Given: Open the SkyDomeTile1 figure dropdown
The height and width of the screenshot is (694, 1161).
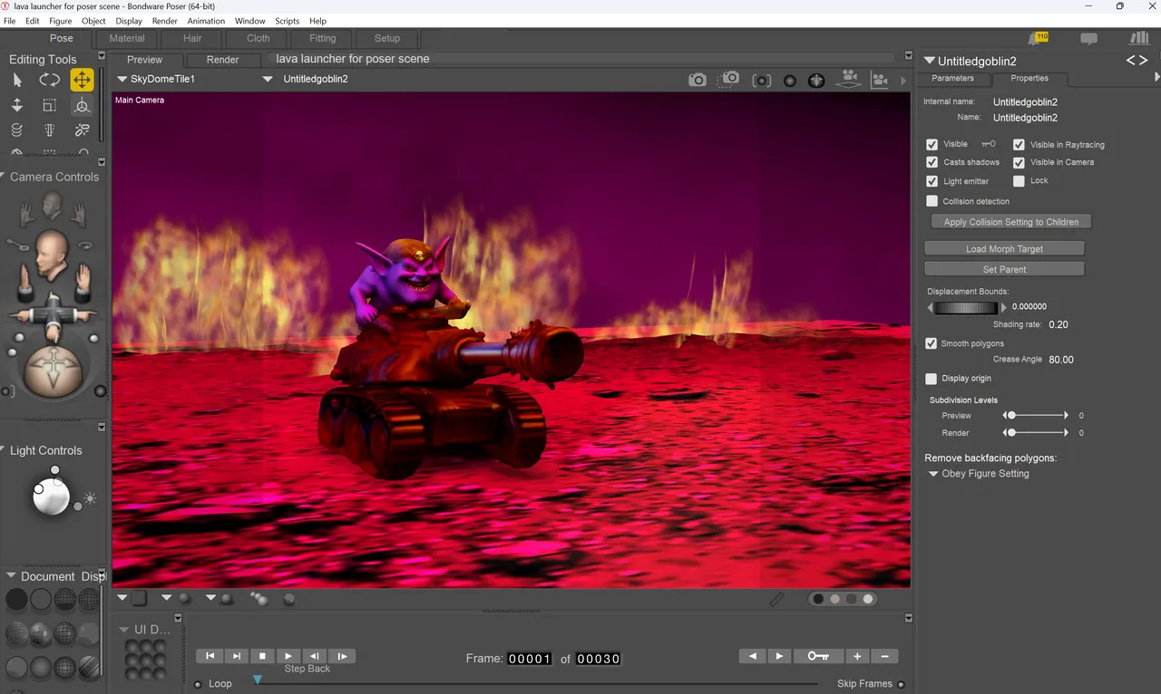Looking at the screenshot, I should [x=155, y=79].
